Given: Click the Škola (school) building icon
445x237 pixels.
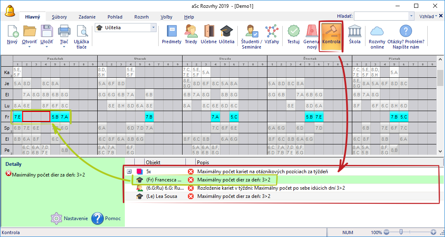Looking at the screenshot, I should pyautogui.click(x=354, y=32).
